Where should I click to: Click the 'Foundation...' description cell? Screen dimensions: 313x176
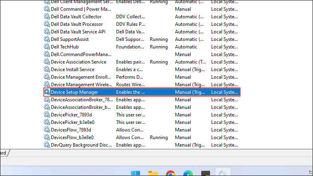(130, 47)
